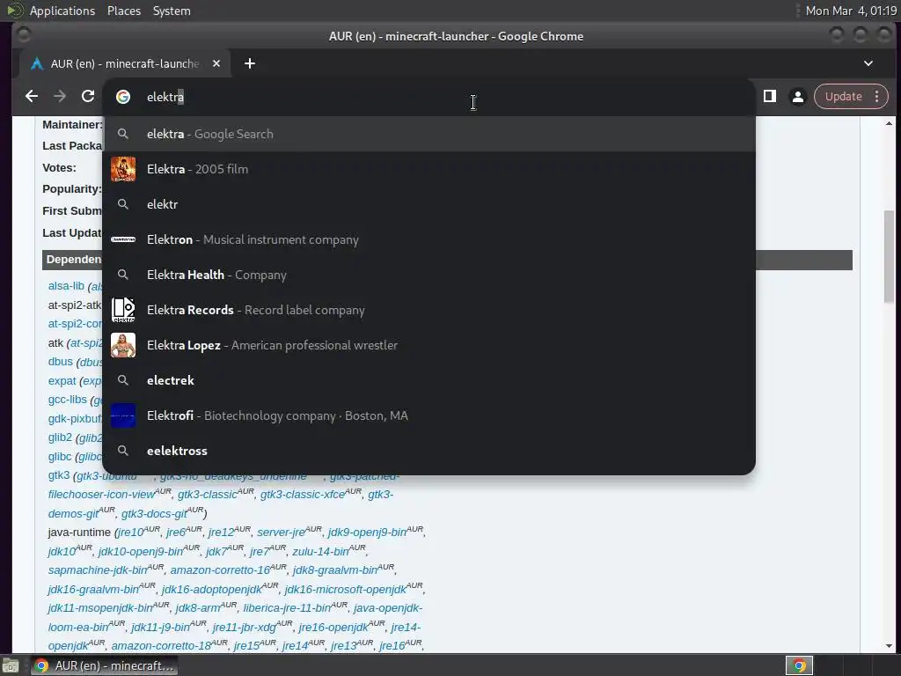Open the Chrome profile avatar icon
This screenshot has width=901, height=676.
click(797, 97)
